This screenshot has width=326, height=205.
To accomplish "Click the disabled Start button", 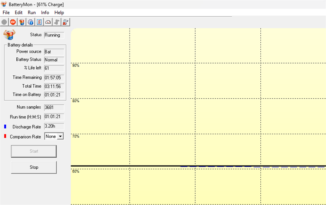I will coord(34,151).
